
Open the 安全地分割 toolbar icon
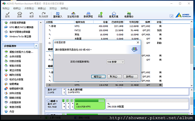(73, 15)
